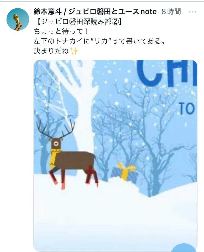
Task: Open the trophy profile avatar
Action: click(18, 19)
